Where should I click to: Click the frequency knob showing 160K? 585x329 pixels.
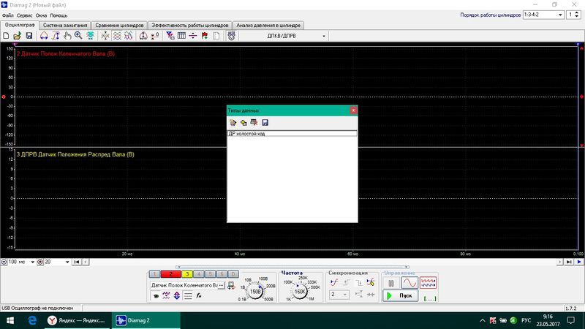(300, 292)
